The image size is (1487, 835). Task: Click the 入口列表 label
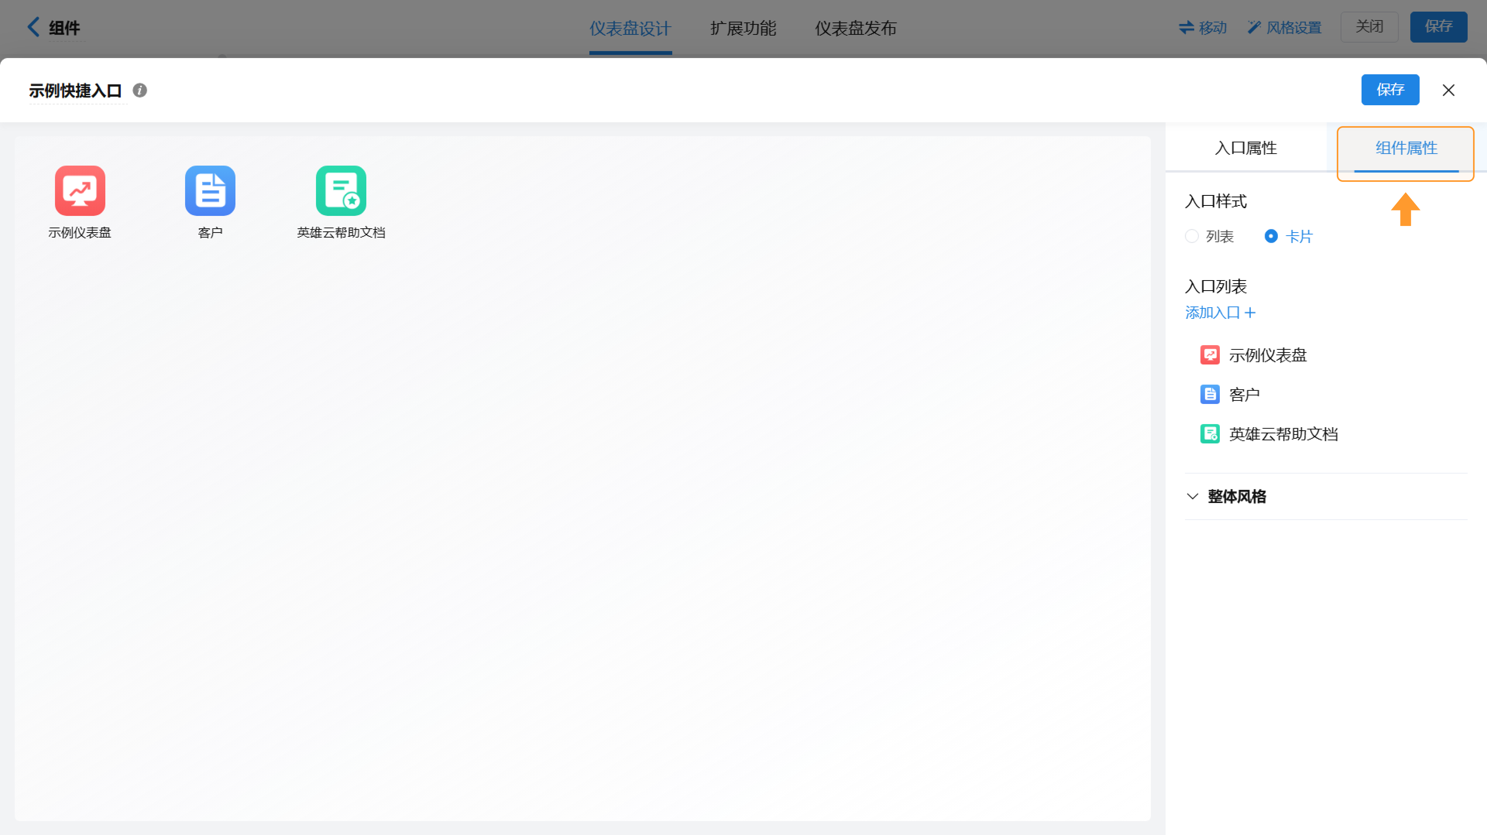click(x=1216, y=286)
